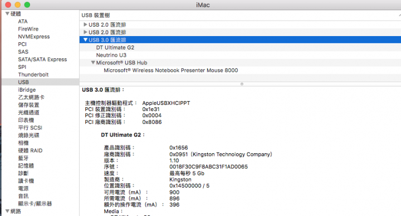401x216 pixels.
Task: Open 相機 in the sidebar
Action: point(23,143)
